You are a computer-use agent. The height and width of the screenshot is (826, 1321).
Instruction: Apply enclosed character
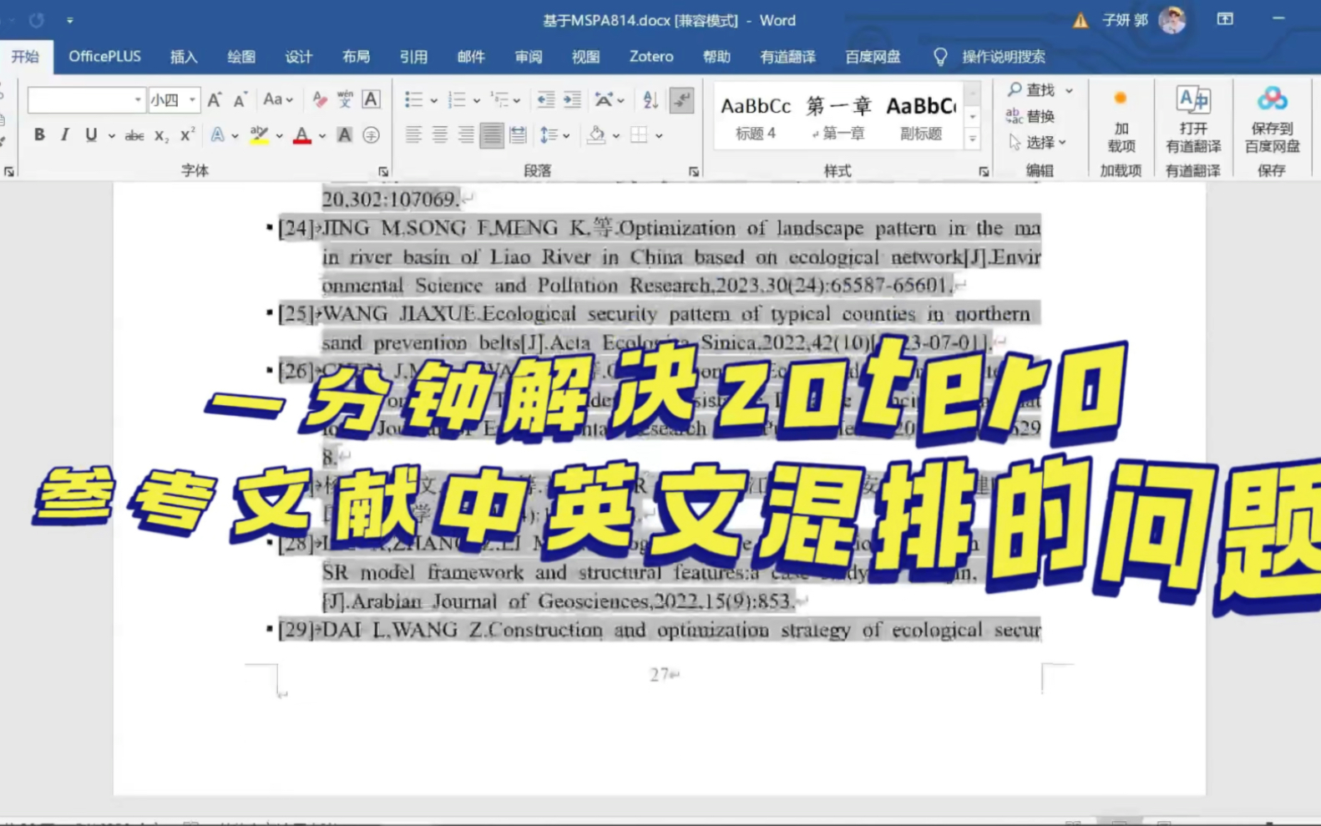point(371,135)
